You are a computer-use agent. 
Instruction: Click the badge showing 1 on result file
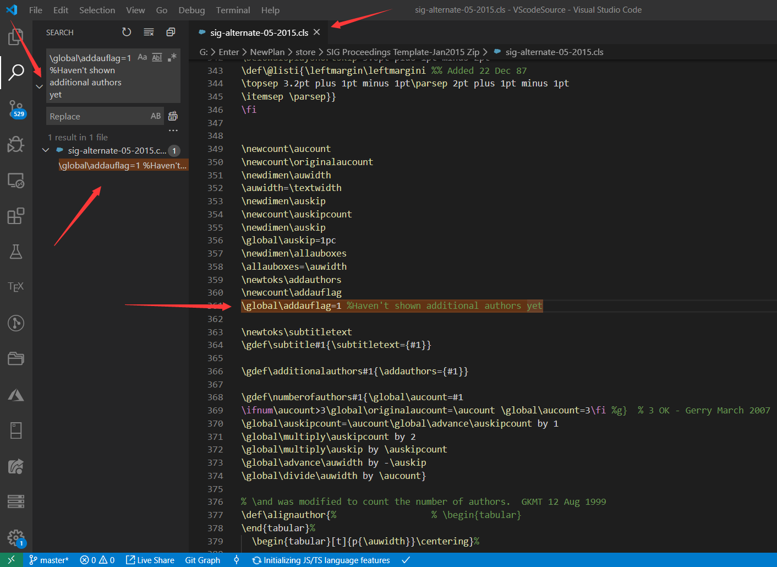174,150
